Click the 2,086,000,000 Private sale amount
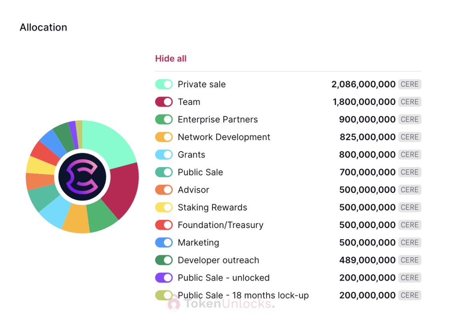The width and height of the screenshot is (461, 326). click(x=363, y=84)
